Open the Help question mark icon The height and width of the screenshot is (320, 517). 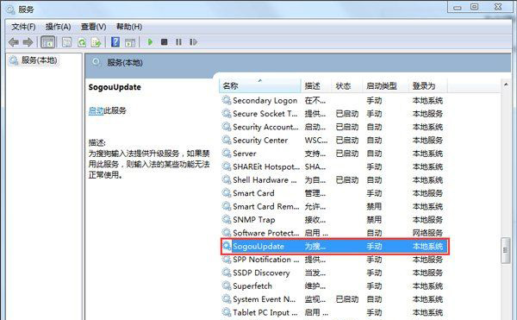(115, 42)
